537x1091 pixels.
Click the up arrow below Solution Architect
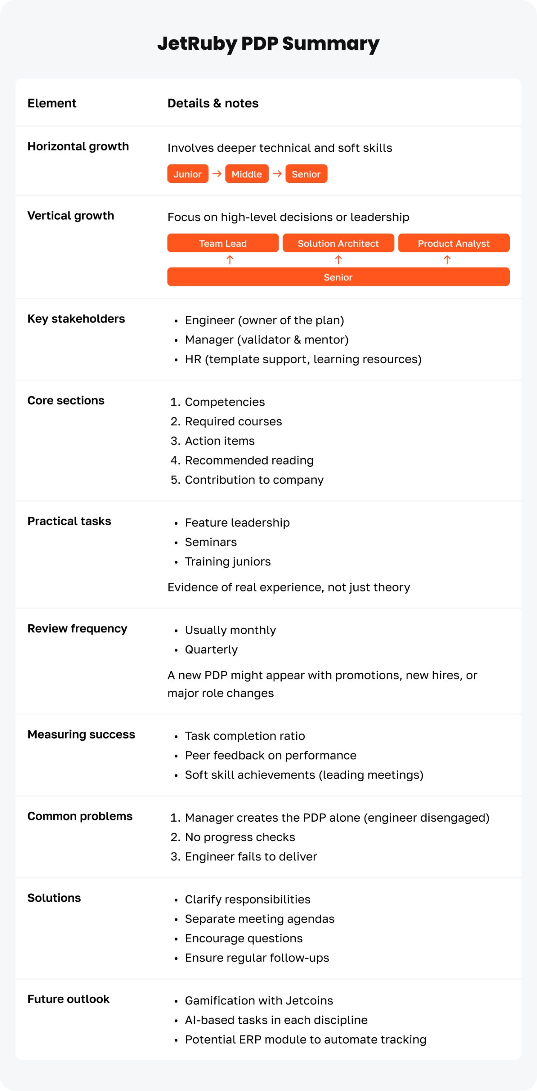click(338, 260)
